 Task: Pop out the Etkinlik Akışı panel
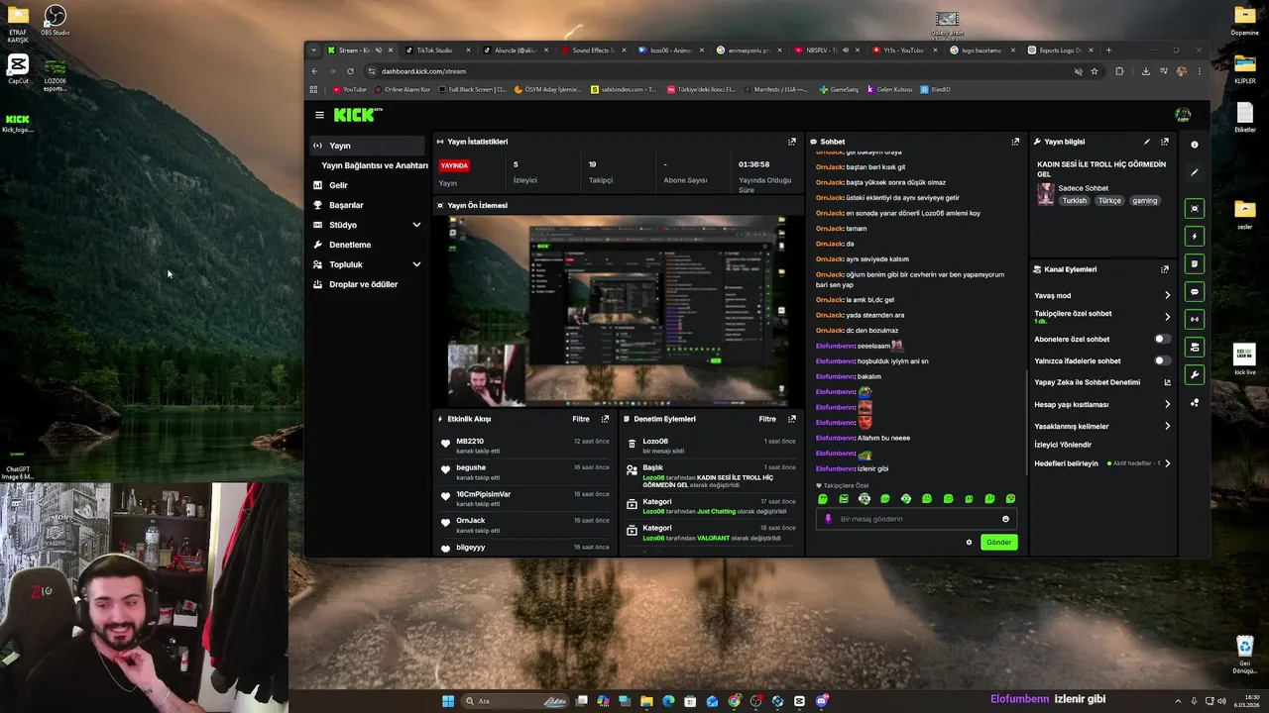(605, 419)
